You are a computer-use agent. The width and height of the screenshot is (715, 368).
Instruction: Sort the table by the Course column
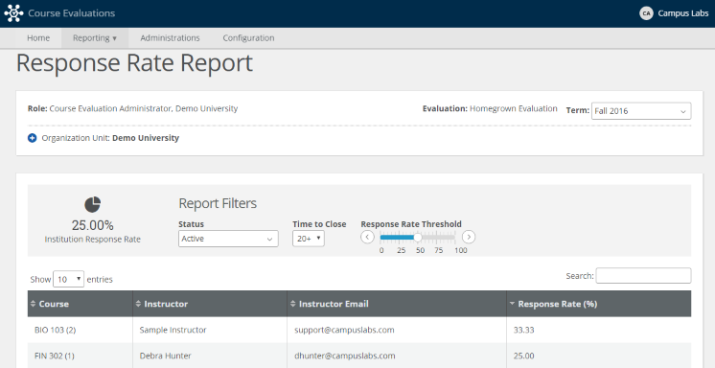[80, 304]
